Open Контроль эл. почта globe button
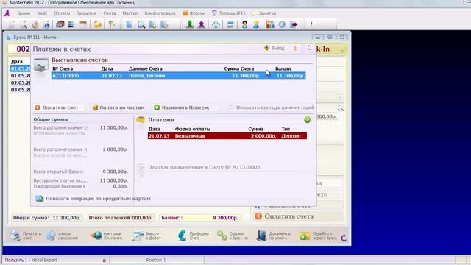Screen dimensions: 471x265 click(106, 236)
